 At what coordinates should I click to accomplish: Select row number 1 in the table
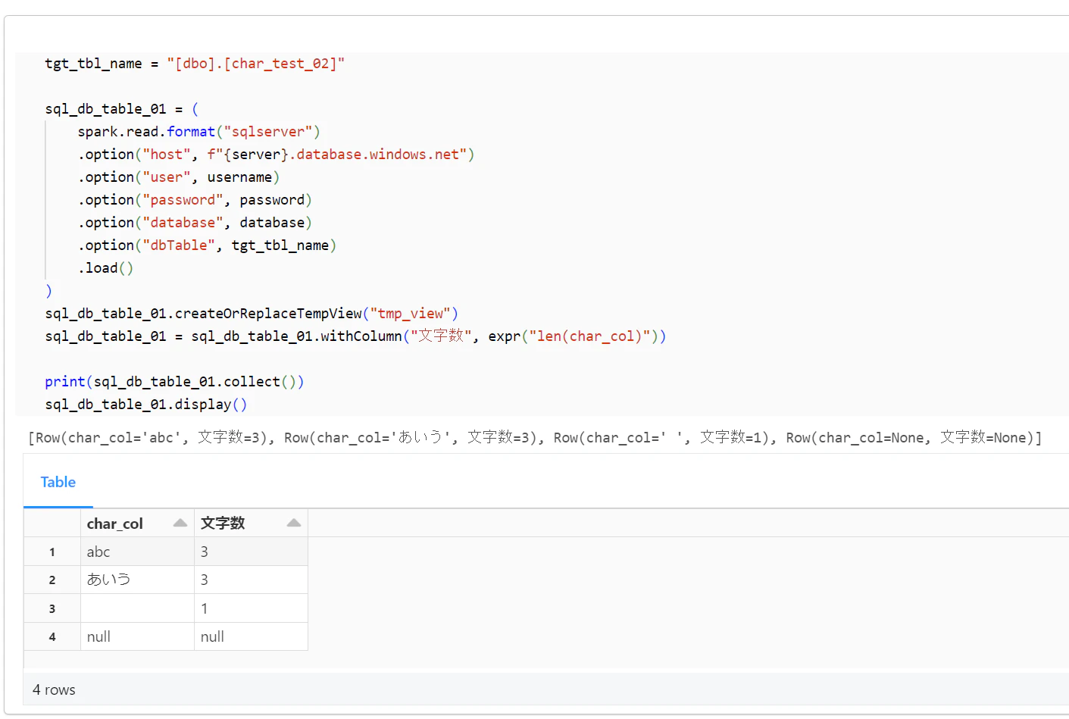[x=52, y=552]
